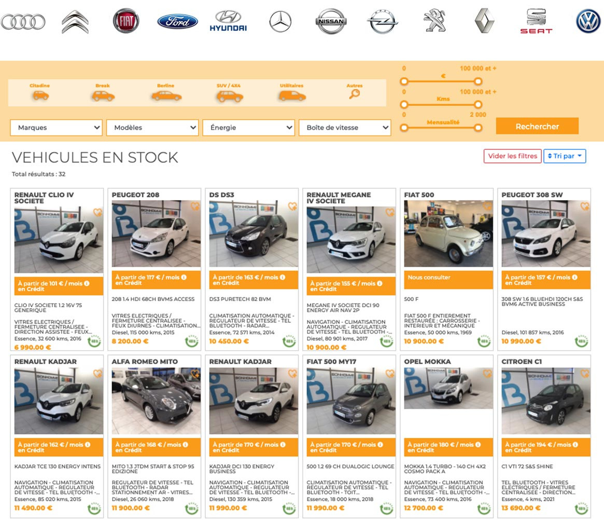Adjust the Mensualité maximum slider handle
Image resolution: width=604 pixels, height=522 pixels.
478,128
